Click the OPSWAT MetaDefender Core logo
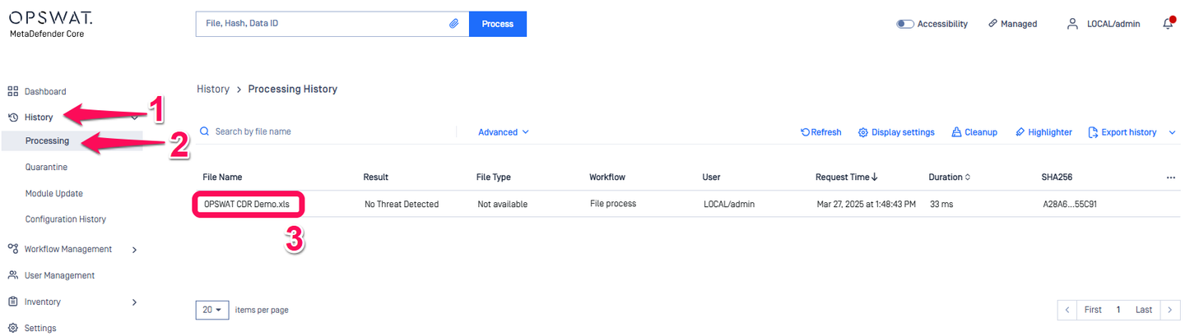Viewport: 1185px width, 336px height. (x=51, y=24)
